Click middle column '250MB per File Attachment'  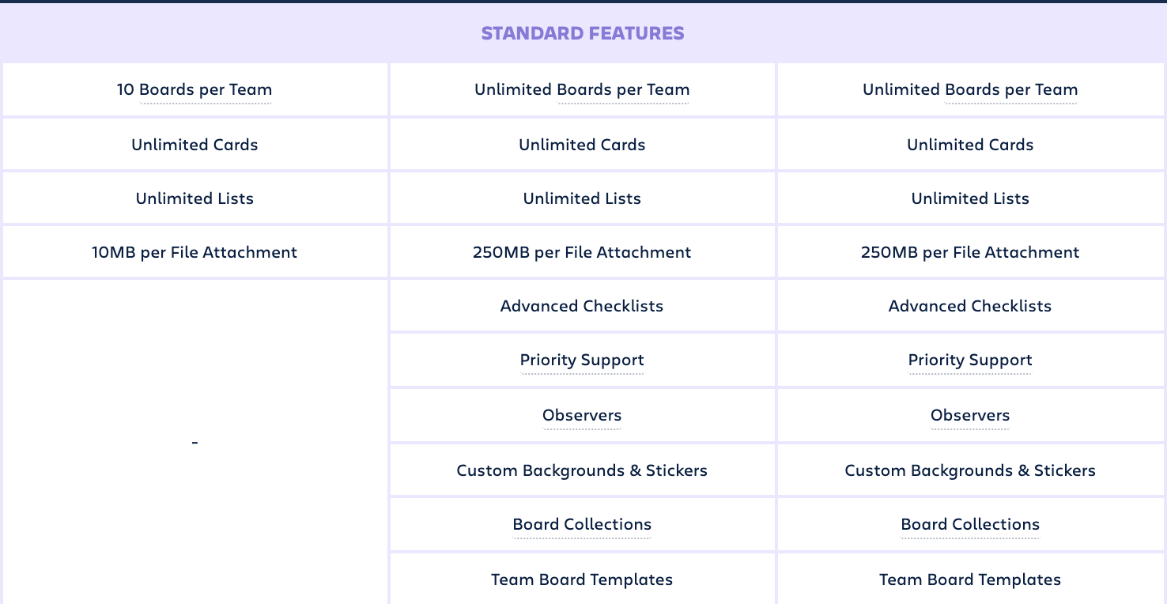(582, 252)
